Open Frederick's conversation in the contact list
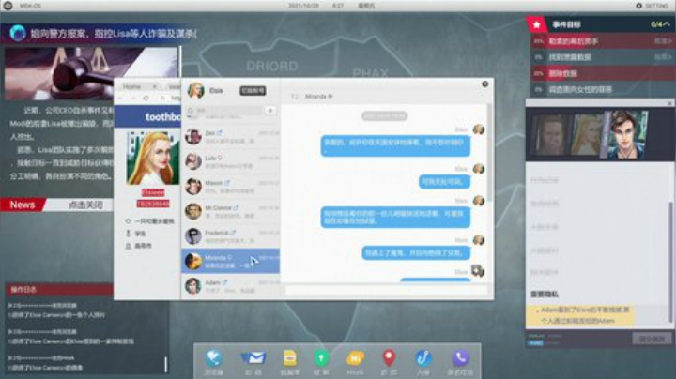 [x=231, y=236]
